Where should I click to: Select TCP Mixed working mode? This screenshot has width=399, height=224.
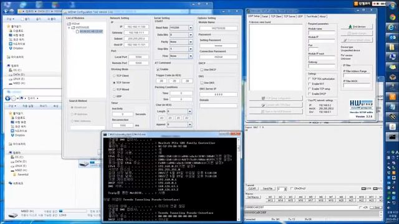pos(114,90)
